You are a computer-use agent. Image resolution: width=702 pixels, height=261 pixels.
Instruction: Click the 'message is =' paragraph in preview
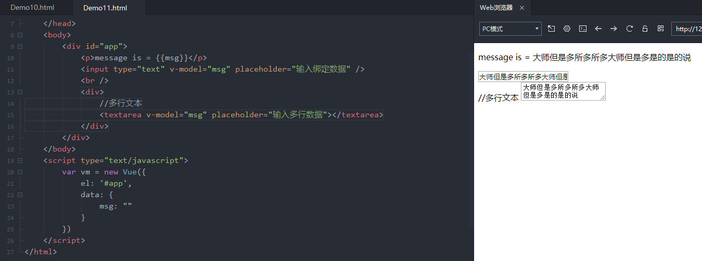pyautogui.click(x=585, y=58)
